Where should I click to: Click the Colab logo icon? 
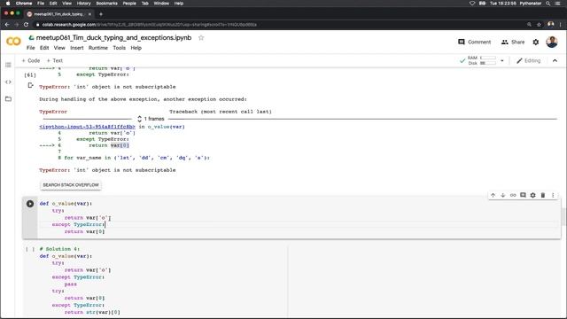click(13, 42)
